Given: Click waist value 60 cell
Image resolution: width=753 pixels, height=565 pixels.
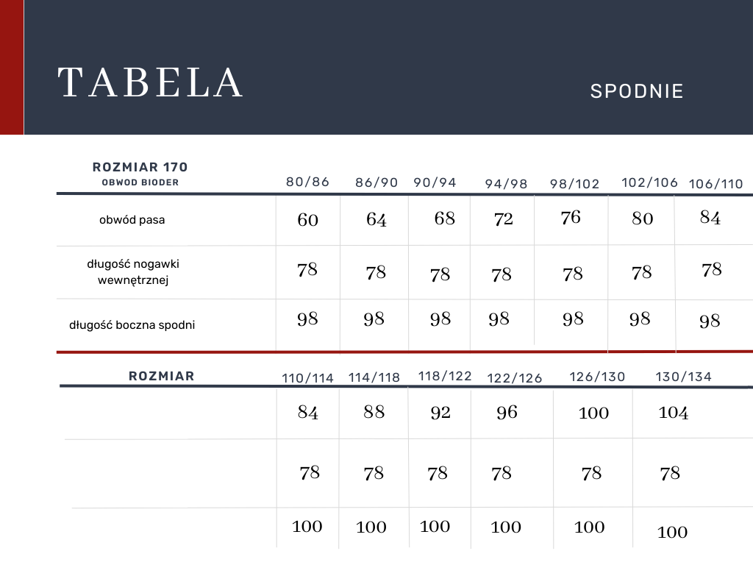Looking at the screenshot, I should pos(308,220).
